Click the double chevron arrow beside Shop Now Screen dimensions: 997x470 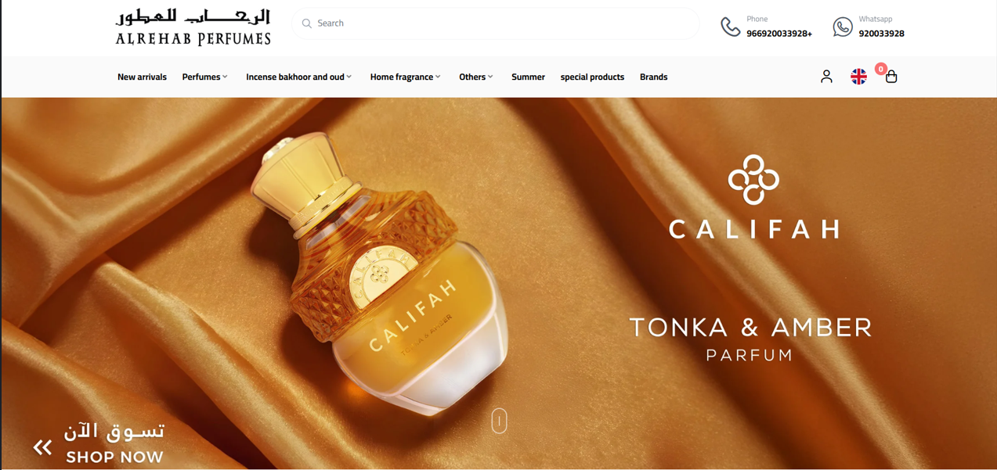coord(42,447)
